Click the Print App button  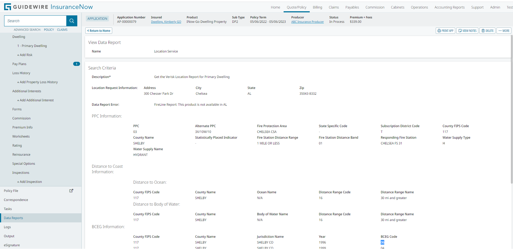point(445,31)
